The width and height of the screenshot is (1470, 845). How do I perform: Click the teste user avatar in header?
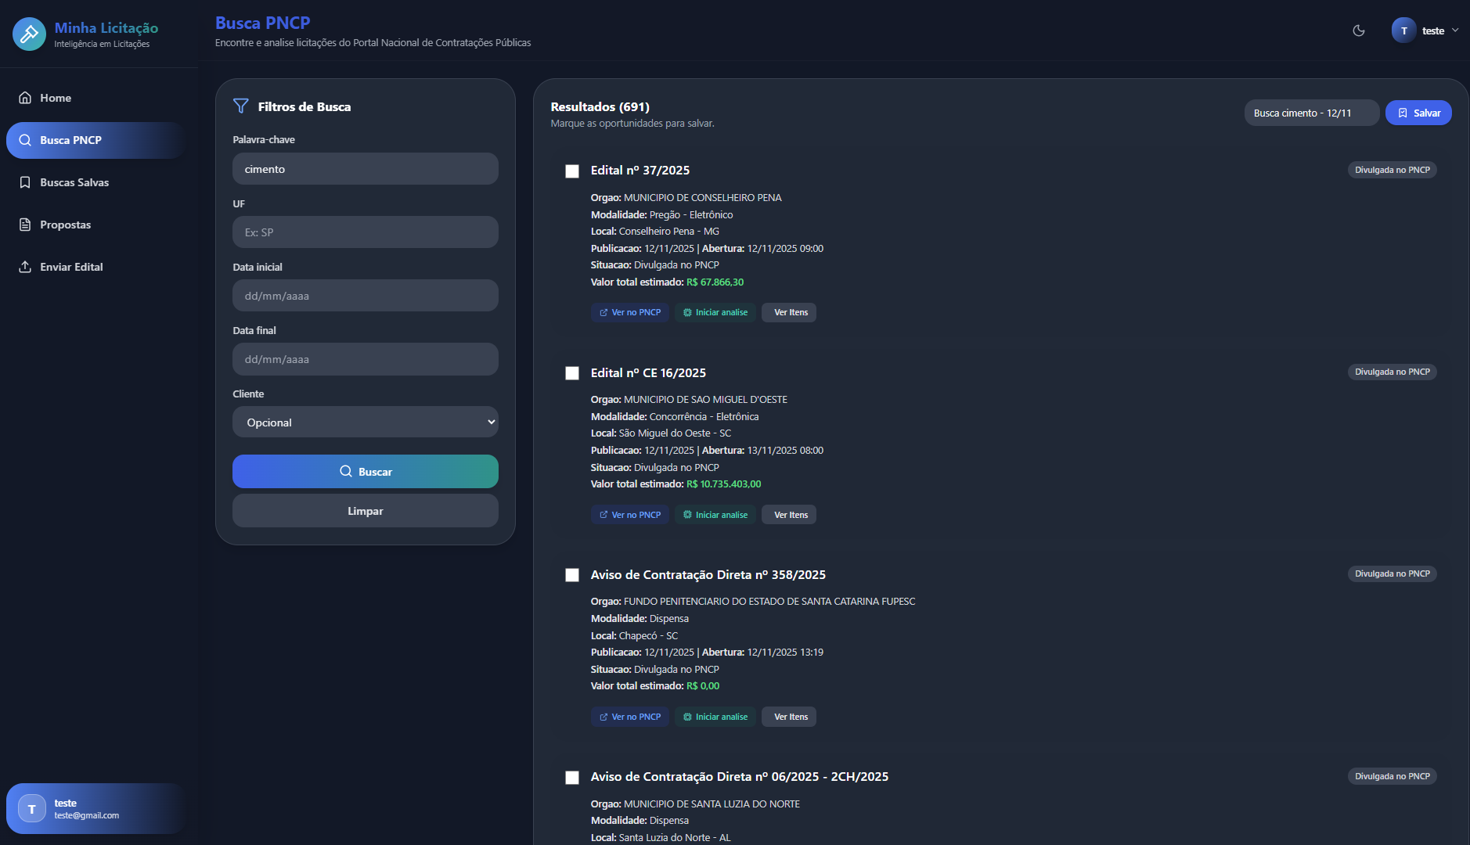pos(1403,31)
